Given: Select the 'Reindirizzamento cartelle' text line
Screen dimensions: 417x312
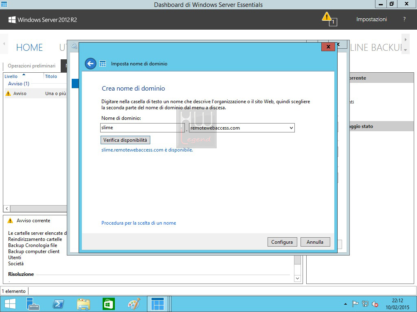Looking at the screenshot, I should click(x=35, y=239).
